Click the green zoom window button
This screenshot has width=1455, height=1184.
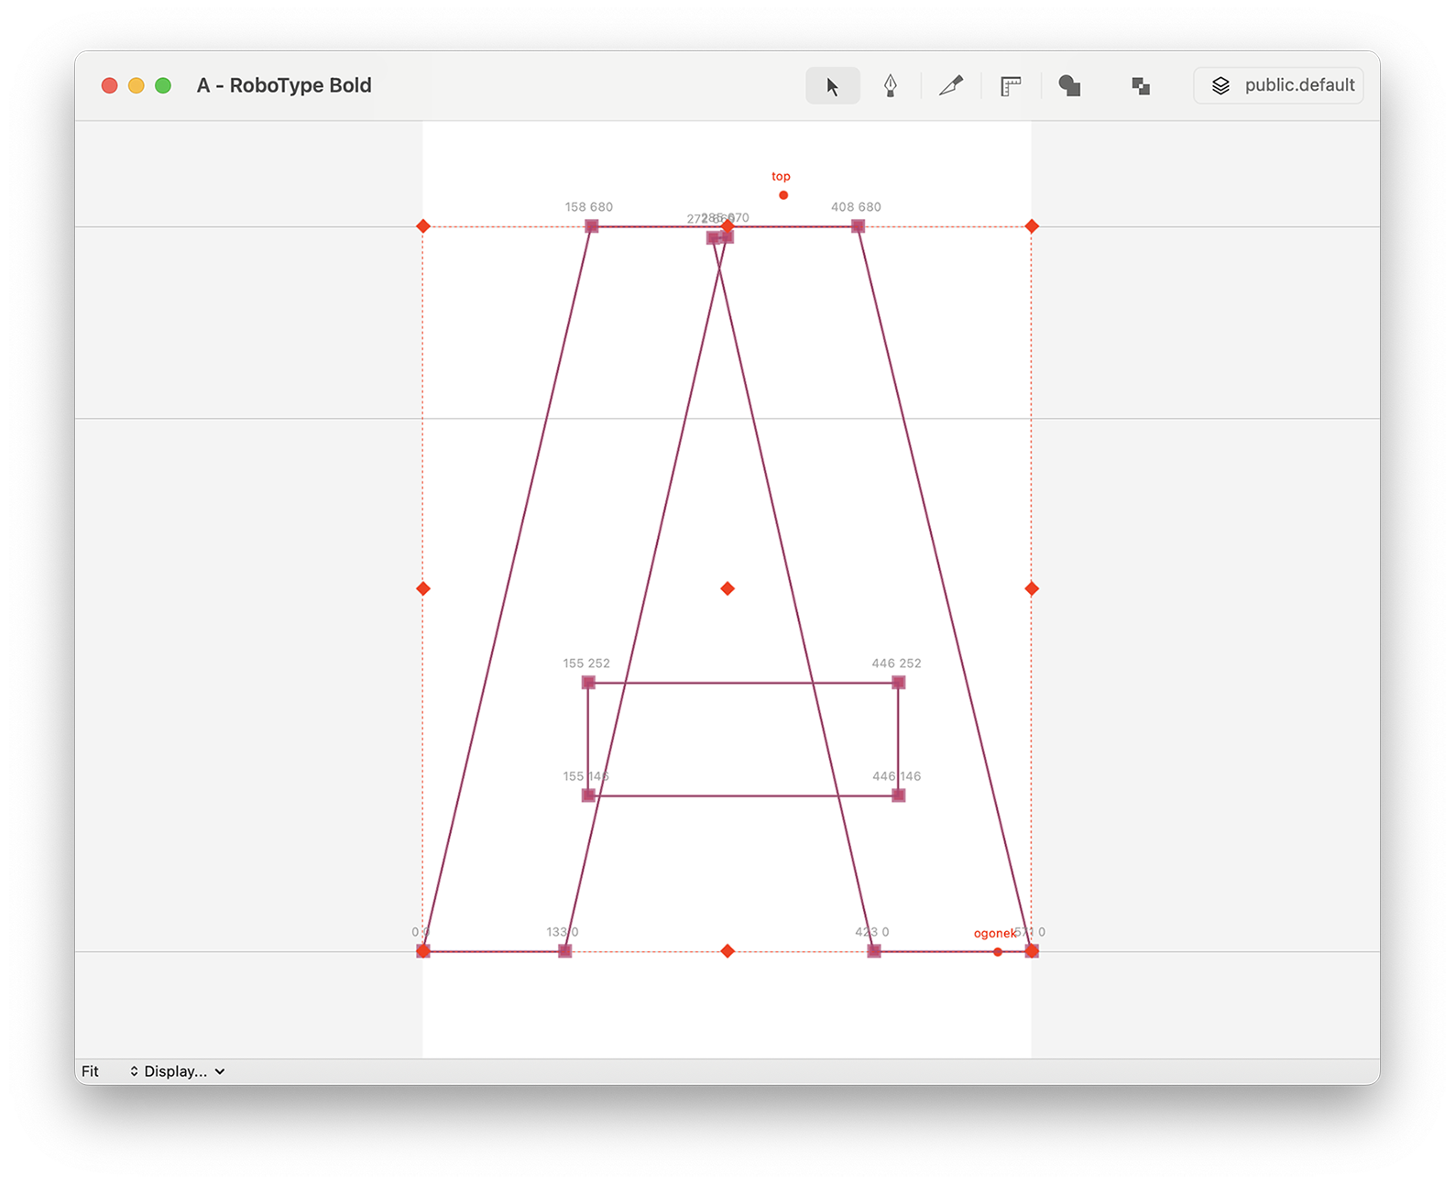click(163, 85)
